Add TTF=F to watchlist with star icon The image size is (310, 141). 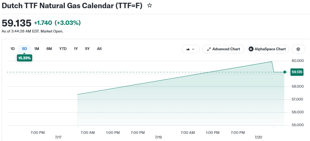150,5
